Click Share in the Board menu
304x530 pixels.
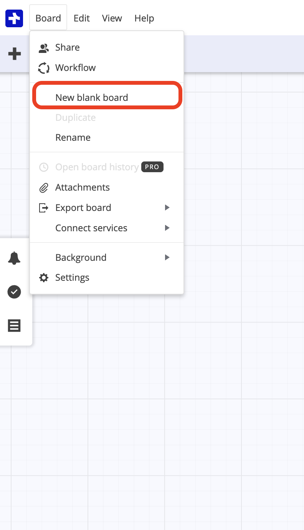pyautogui.click(x=68, y=47)
